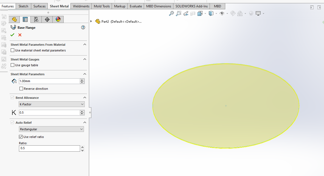Image resolution: width=324 pixels, height=176 pixels.
Task: Open the Rectangular auto relief dropdown
Action: pyautogui.click(x=51, y=129)
